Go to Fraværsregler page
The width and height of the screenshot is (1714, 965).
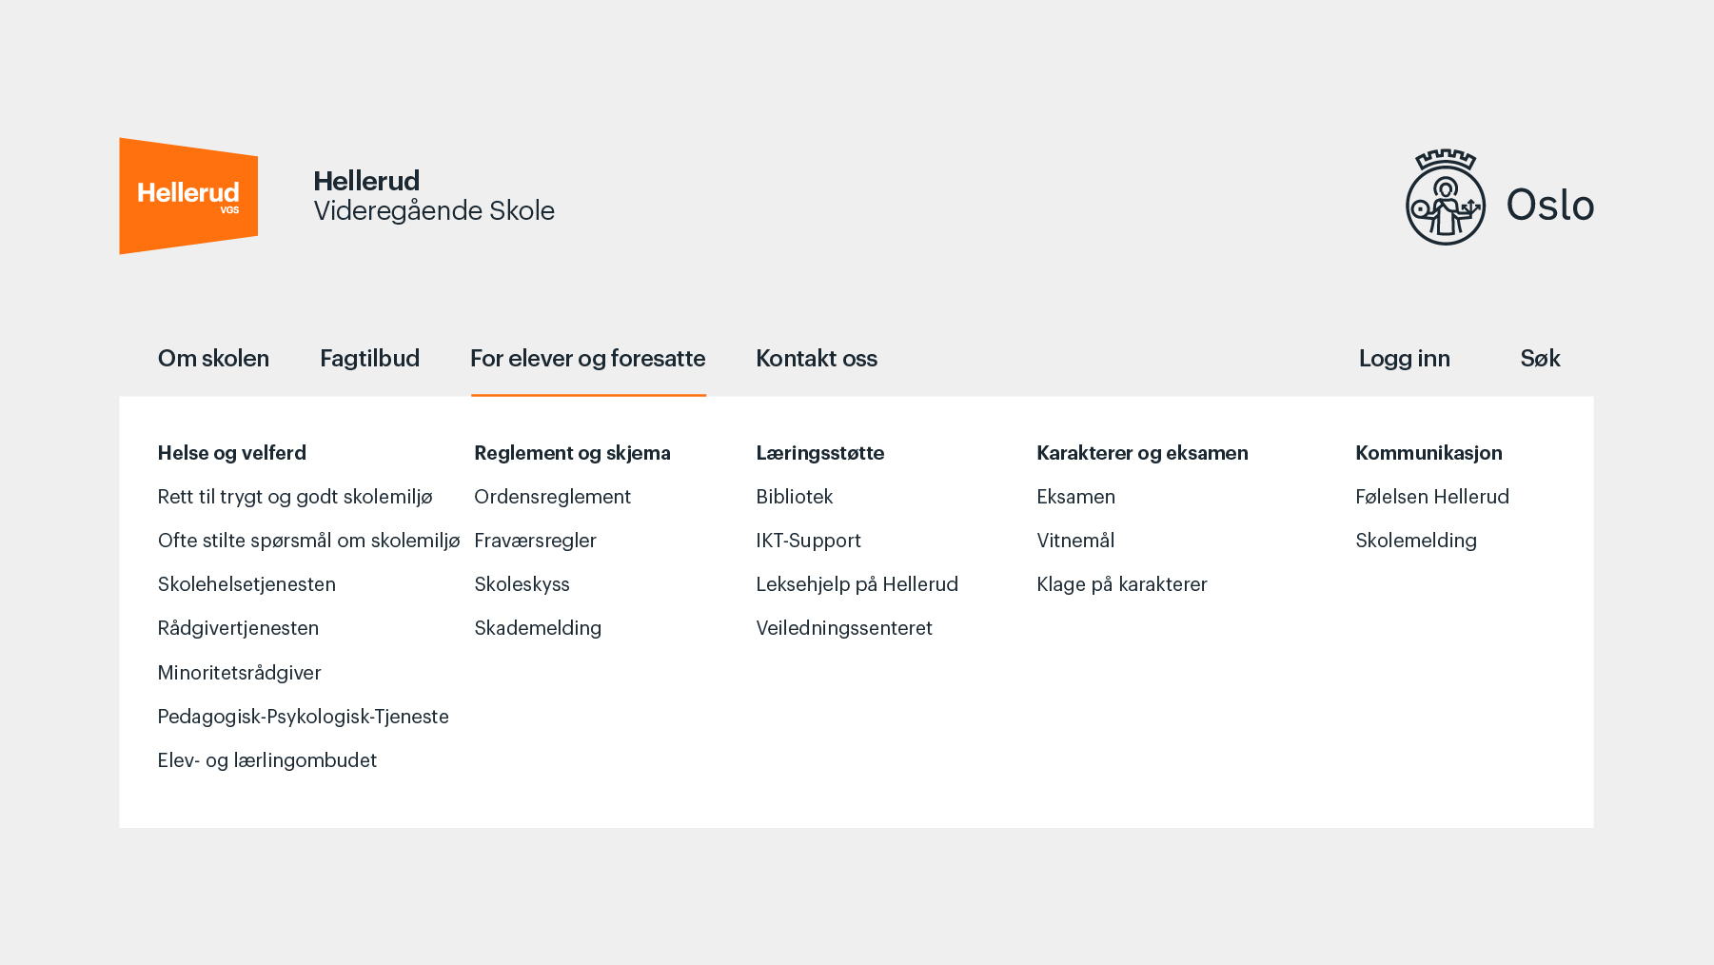click(x=535, y=541)
